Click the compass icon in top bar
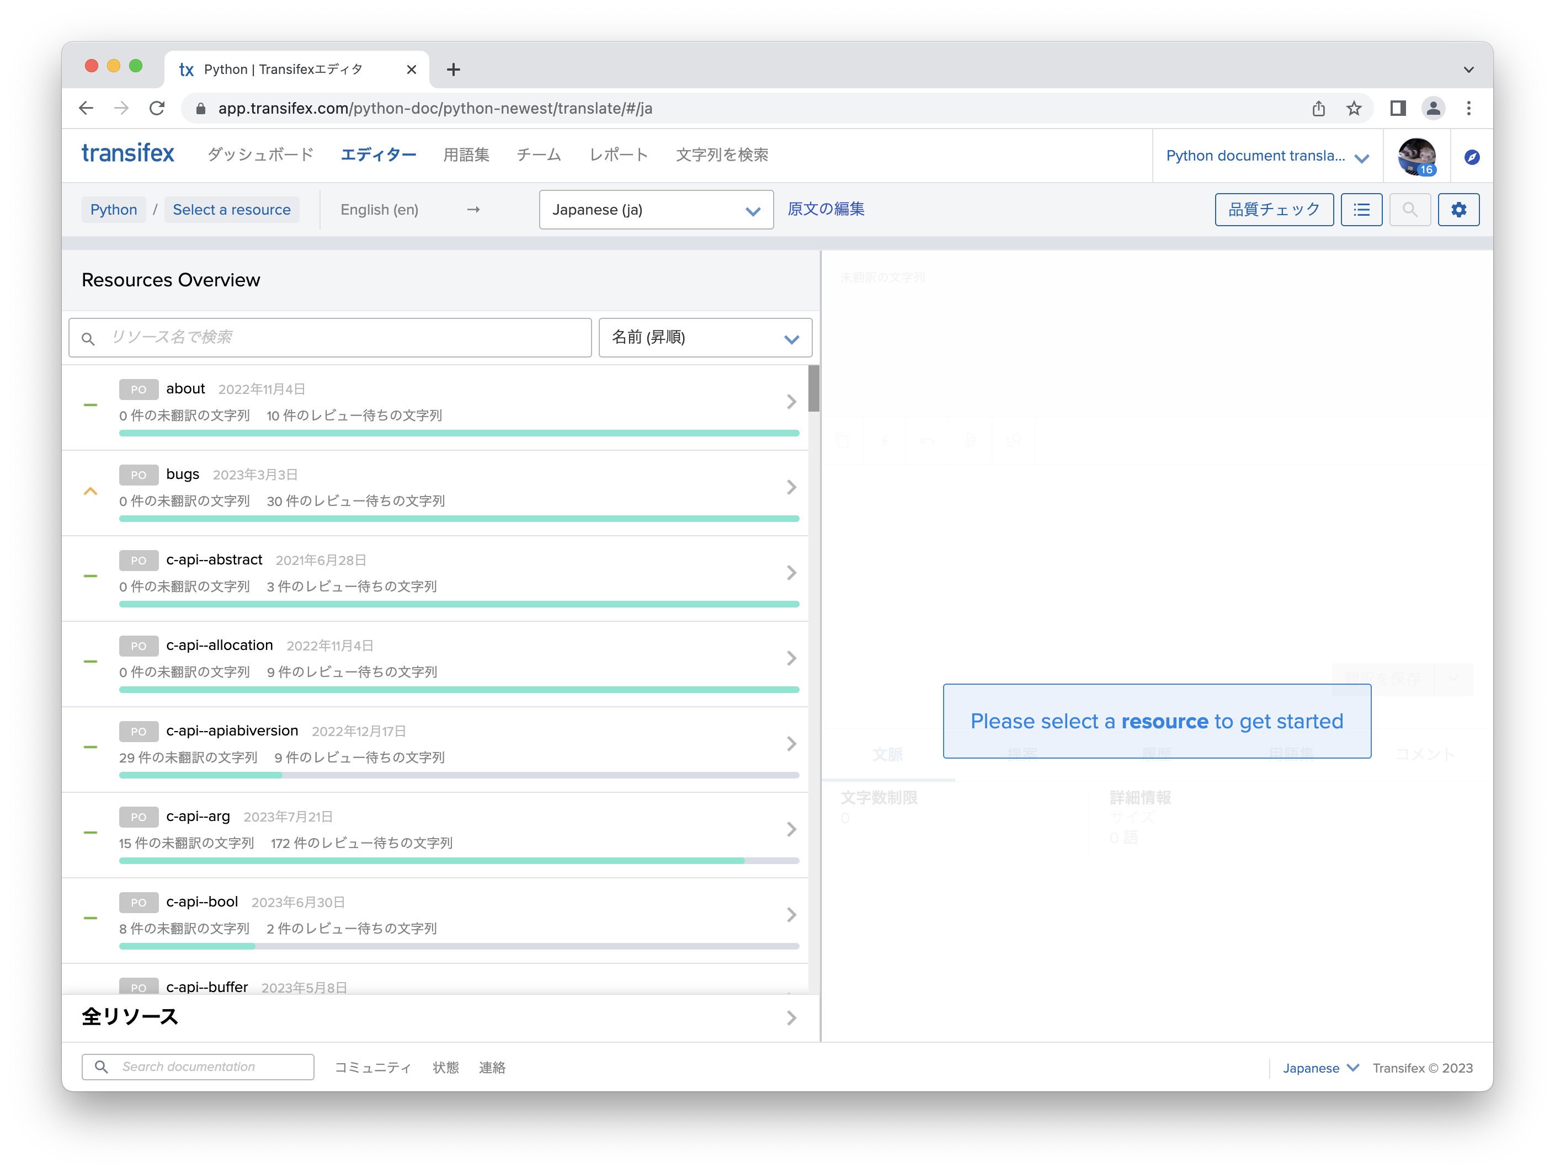 pos(1471,157)
